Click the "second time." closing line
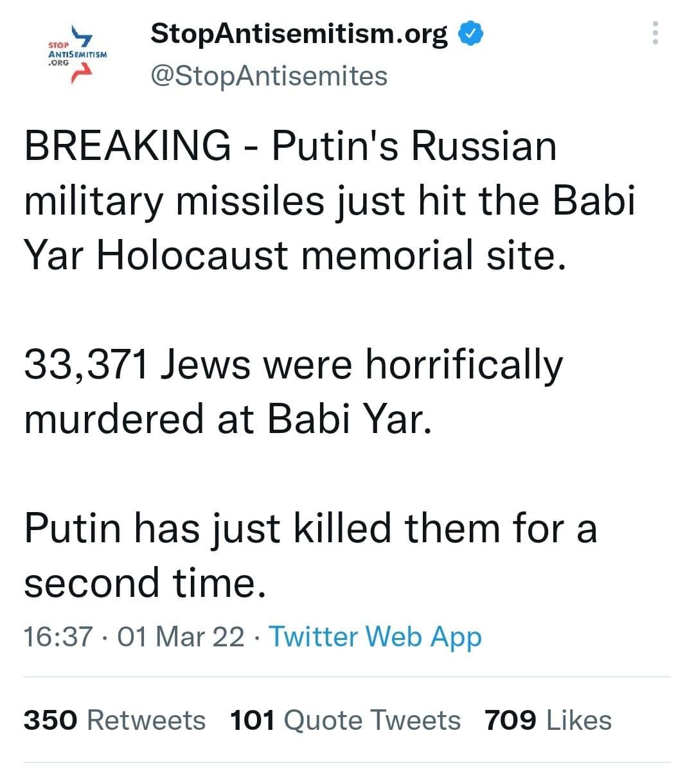The width and height of the screenshot is (694, 771). point(145,583)
